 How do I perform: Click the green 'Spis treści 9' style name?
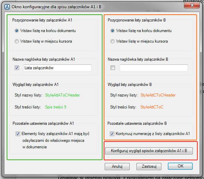[56, 107]
